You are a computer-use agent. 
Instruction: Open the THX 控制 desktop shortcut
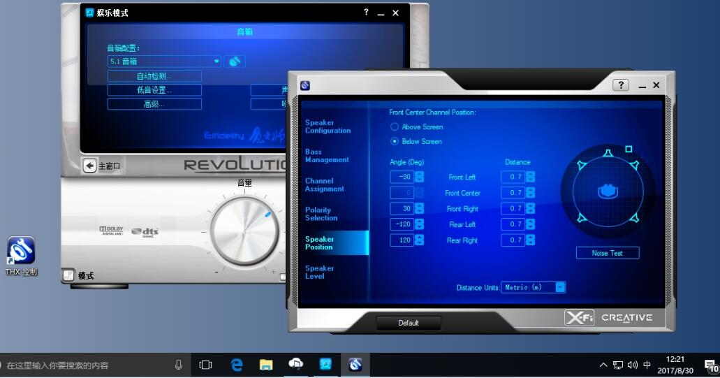click(21, 250)
